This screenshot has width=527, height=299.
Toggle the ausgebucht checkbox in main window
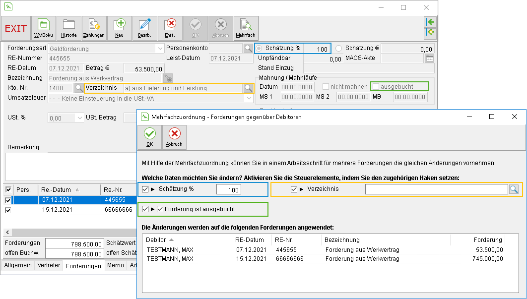(x=376, y=87)
